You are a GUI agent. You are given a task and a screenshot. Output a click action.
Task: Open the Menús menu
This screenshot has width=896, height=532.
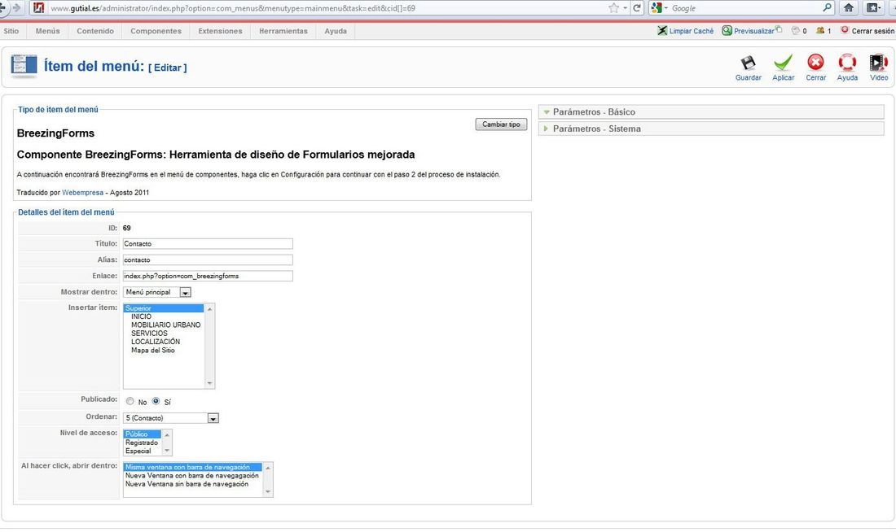[47, 31]
